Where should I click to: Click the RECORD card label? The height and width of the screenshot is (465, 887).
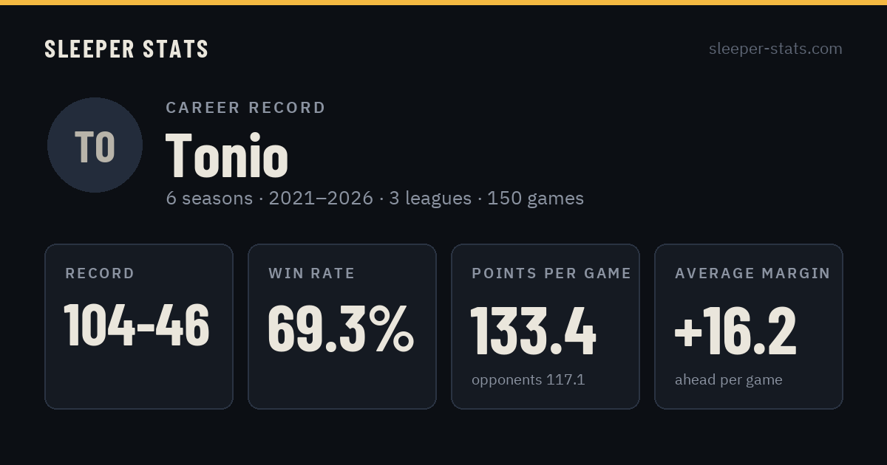[x=100, y=274]
